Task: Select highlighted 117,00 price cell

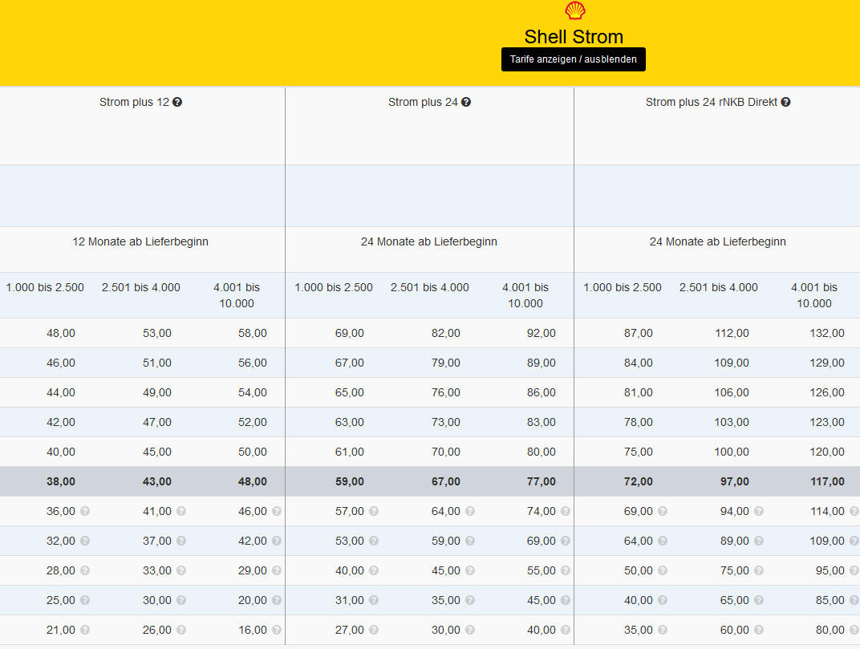Action: pyautogui.click(x=826, y=481)
